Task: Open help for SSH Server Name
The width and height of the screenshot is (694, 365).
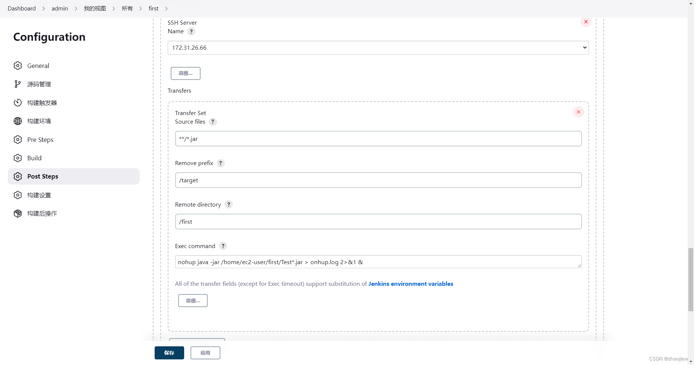Action: point(191,31)
